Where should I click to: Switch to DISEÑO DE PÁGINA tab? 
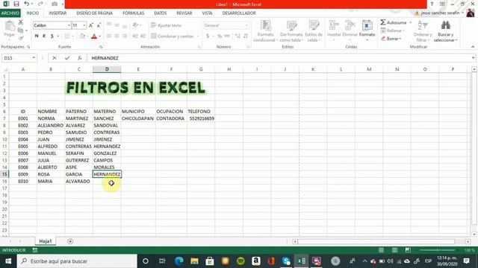click(x=95, y=13)
